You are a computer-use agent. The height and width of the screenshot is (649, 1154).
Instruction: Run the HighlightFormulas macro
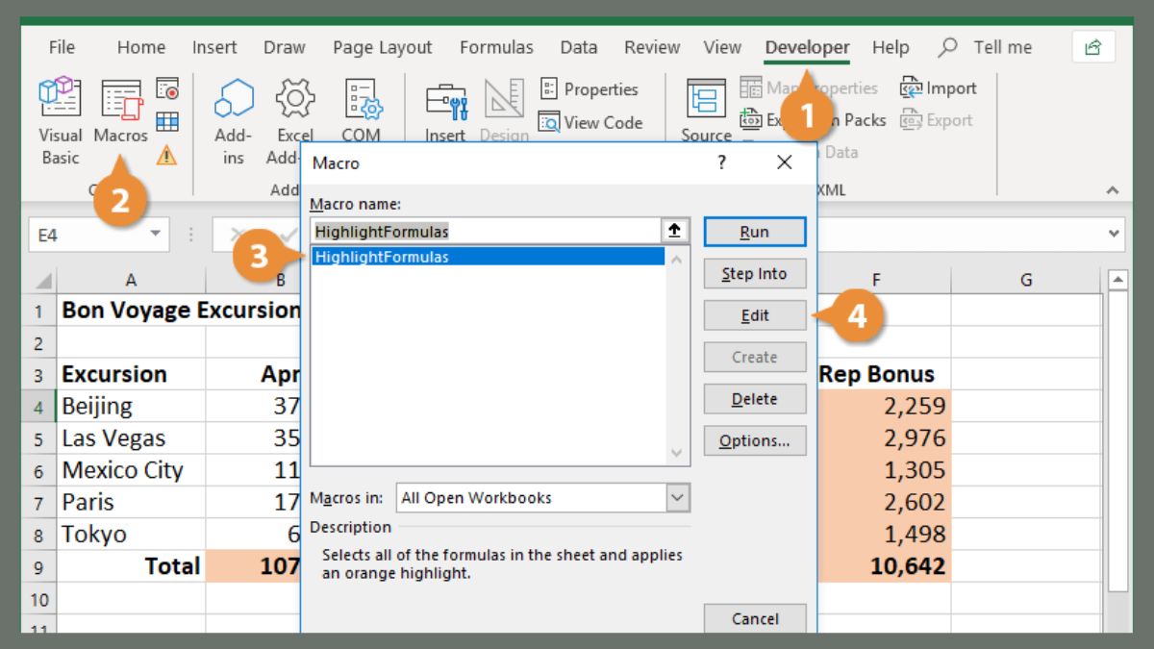click(754, 231)
